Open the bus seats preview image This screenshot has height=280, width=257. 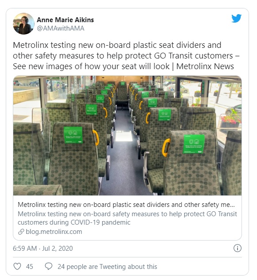(x=127, y=136)
